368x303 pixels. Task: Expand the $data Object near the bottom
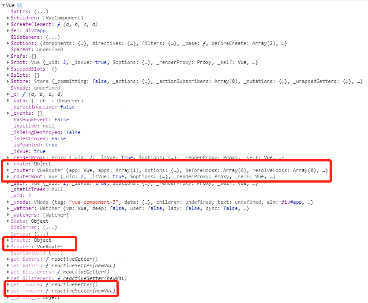[x=8, y=221]
